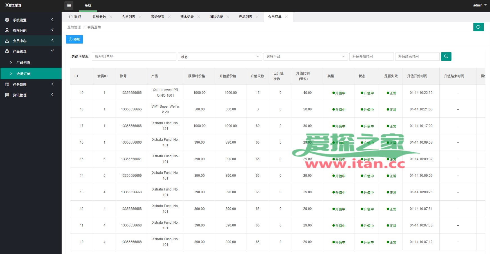Select 产品列表 in the sidebar
490x254 pixels.
pyautogui.click(x=23, y=62)
